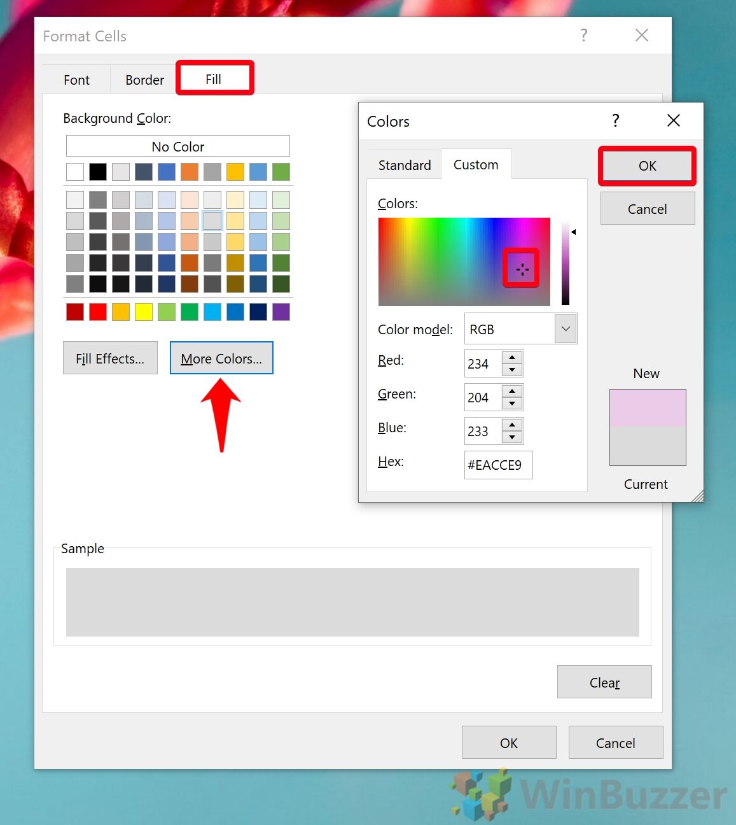Open the Fill Effects dialog
736x825 pixels.
pyautogui.click(x=109, y=358)
